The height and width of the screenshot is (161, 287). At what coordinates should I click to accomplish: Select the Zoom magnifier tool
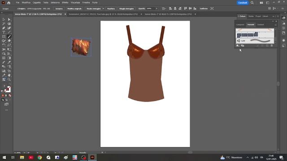coord(9,80)
